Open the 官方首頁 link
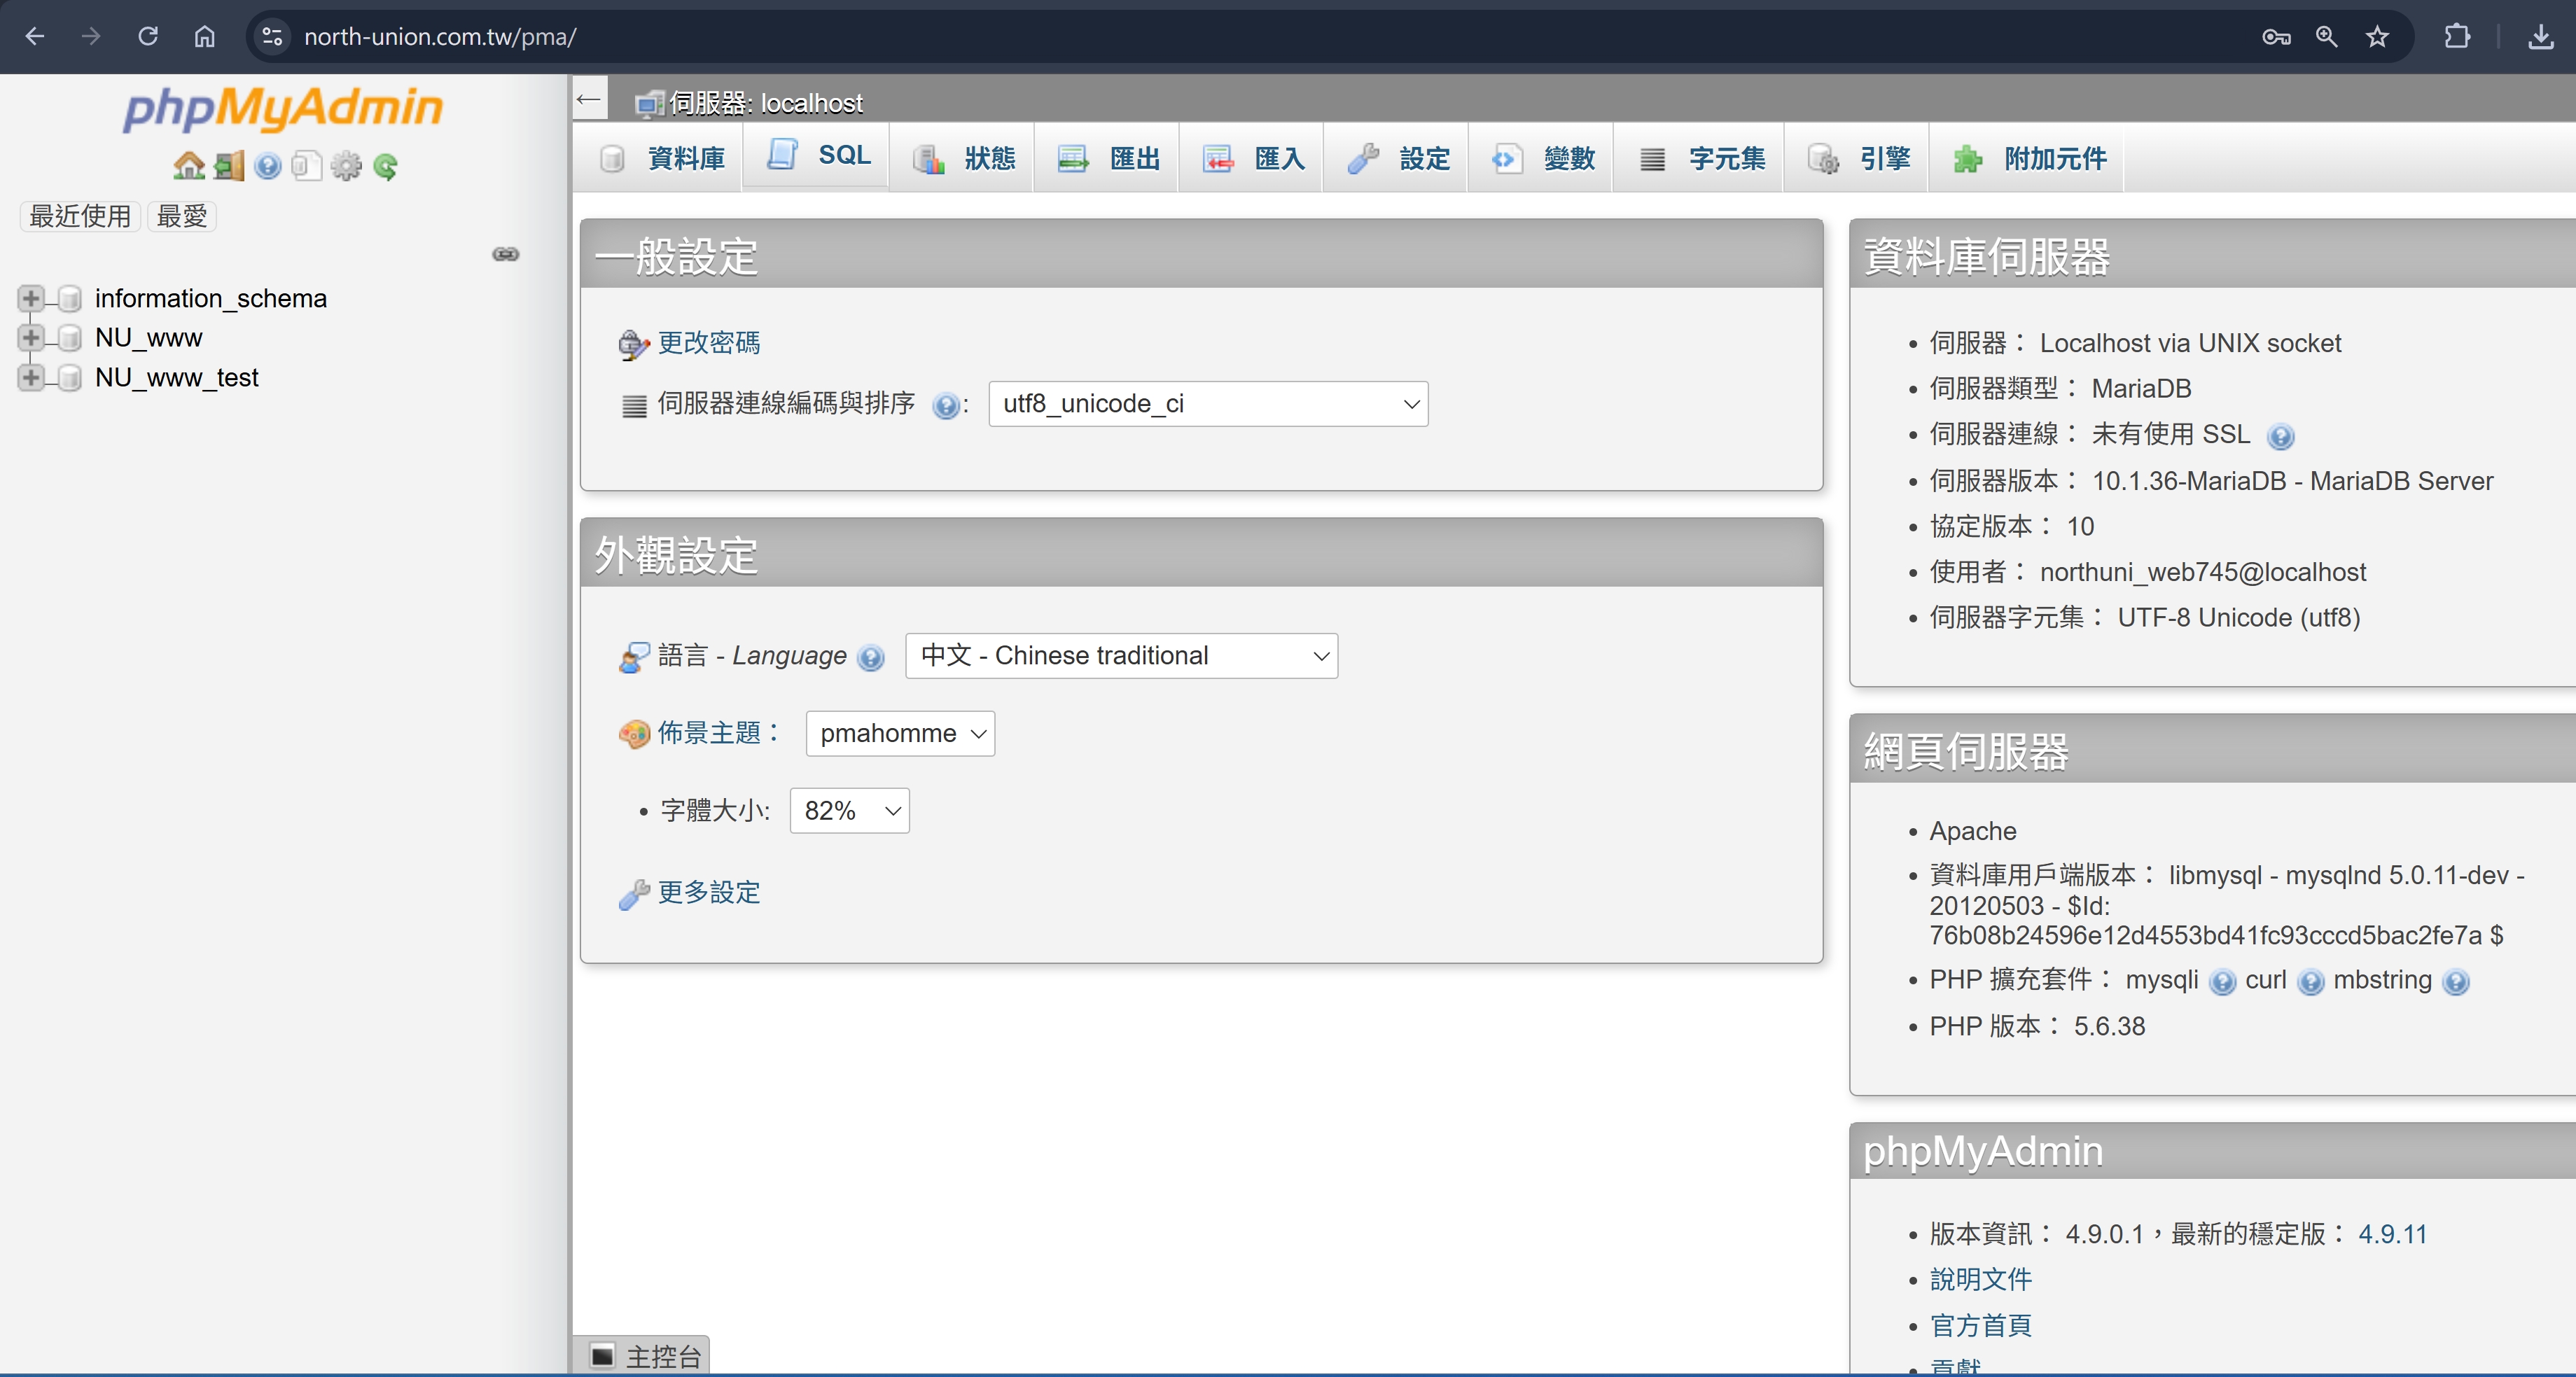Viewport: 2576px width, 1377px height. [x=1981, y=1326]
